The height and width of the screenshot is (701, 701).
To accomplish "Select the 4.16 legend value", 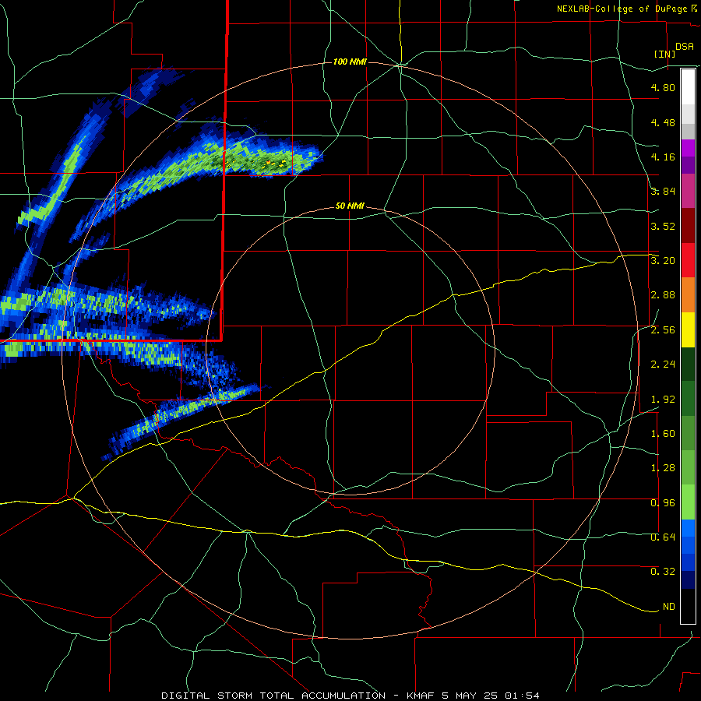I will [663, 157].
